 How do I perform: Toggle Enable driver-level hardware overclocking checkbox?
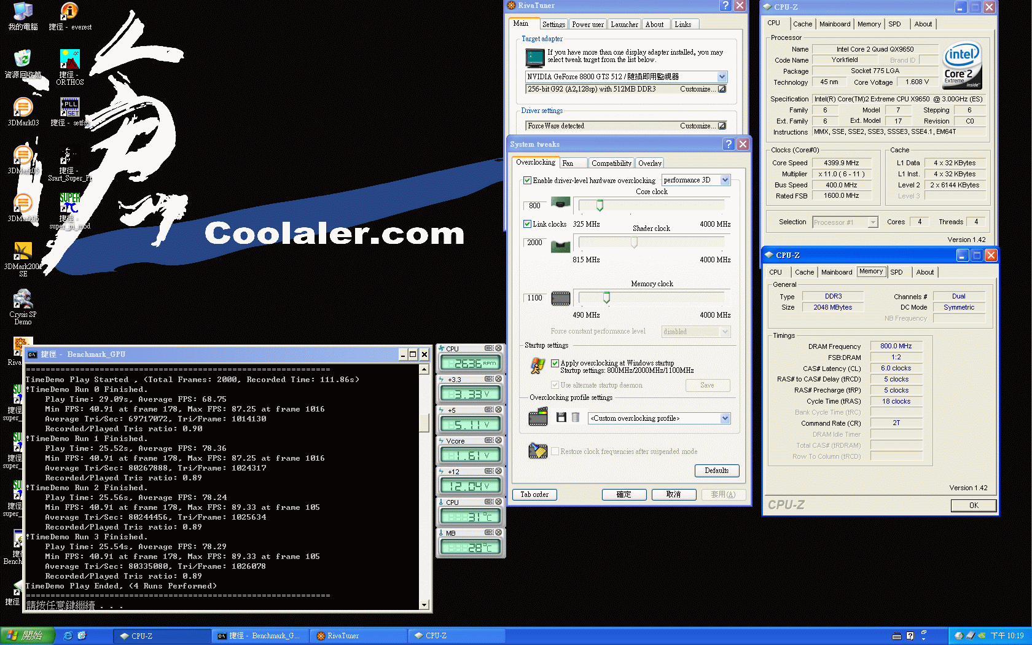pyautogui.click(x=527, y=181)
